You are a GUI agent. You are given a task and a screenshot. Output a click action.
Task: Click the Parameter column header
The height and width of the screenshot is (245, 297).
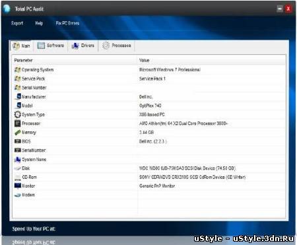(23, 60)
